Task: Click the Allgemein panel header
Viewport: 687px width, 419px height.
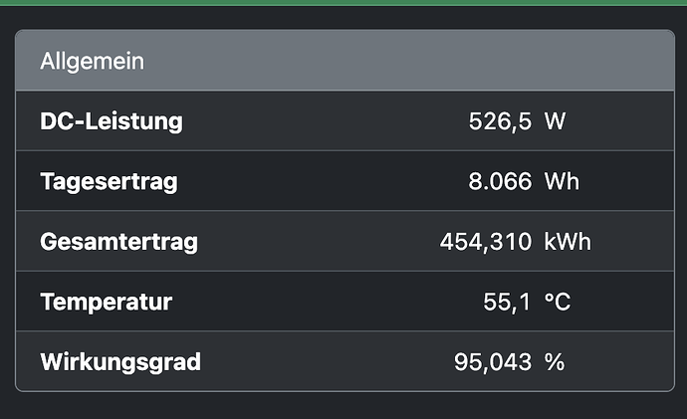Action: [x=344, y=61]
